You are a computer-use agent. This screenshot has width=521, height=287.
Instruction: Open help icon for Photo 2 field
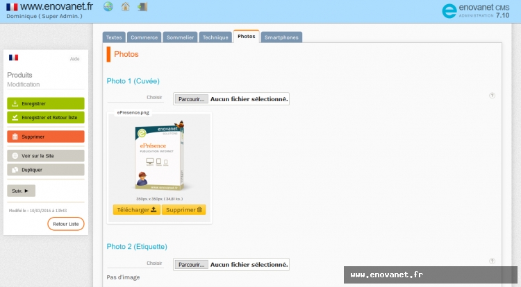click(x=492, y=261)
